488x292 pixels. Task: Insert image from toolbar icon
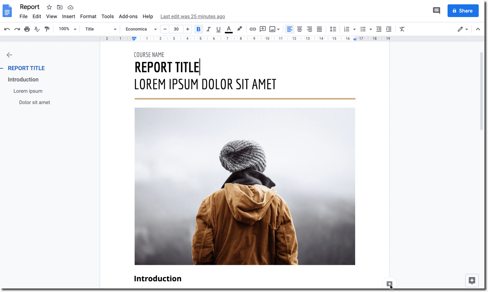(272, 29)
